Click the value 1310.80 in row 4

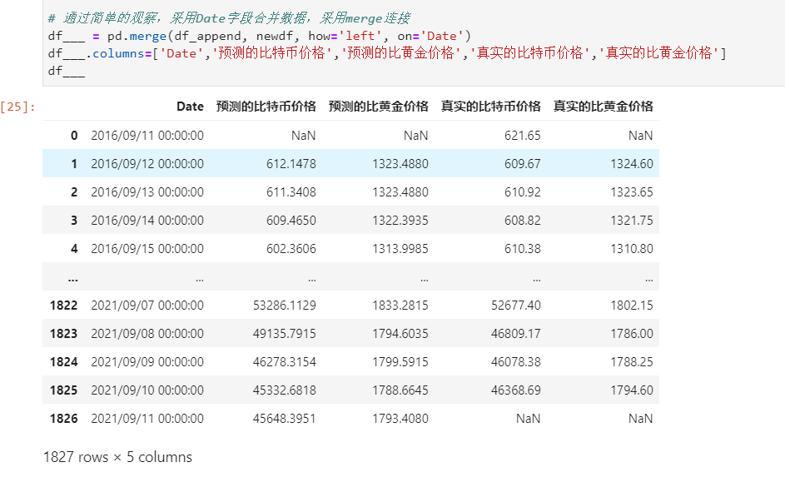632,249
